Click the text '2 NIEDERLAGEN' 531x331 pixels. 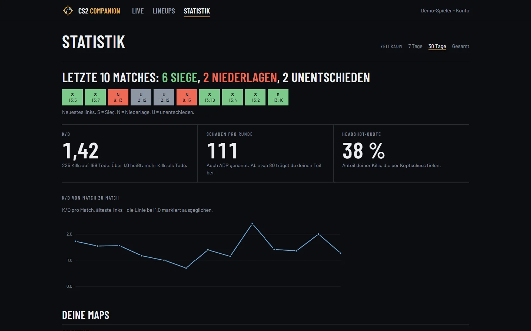coord(240,78)
